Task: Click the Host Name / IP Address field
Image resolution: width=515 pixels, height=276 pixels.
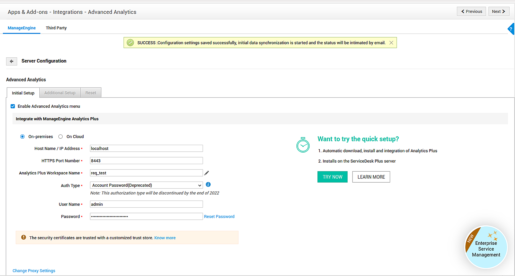Action: click(146, 148)
